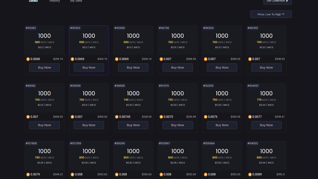Click the 790 SATS / ARCS rate
This screenshot has height=179, width=318.
click(x=45, y=158)
